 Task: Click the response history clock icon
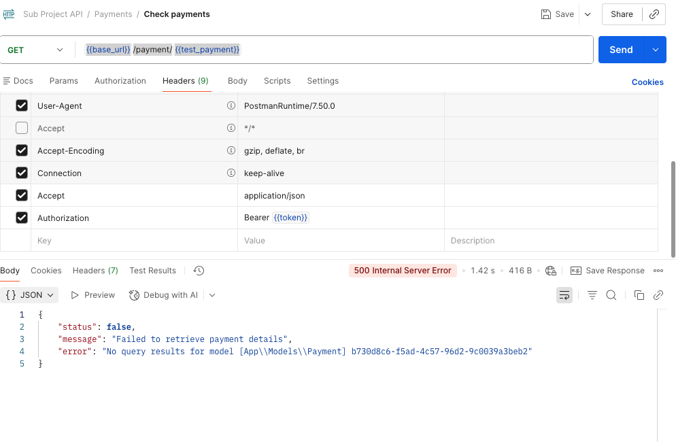tap(199, 271)
